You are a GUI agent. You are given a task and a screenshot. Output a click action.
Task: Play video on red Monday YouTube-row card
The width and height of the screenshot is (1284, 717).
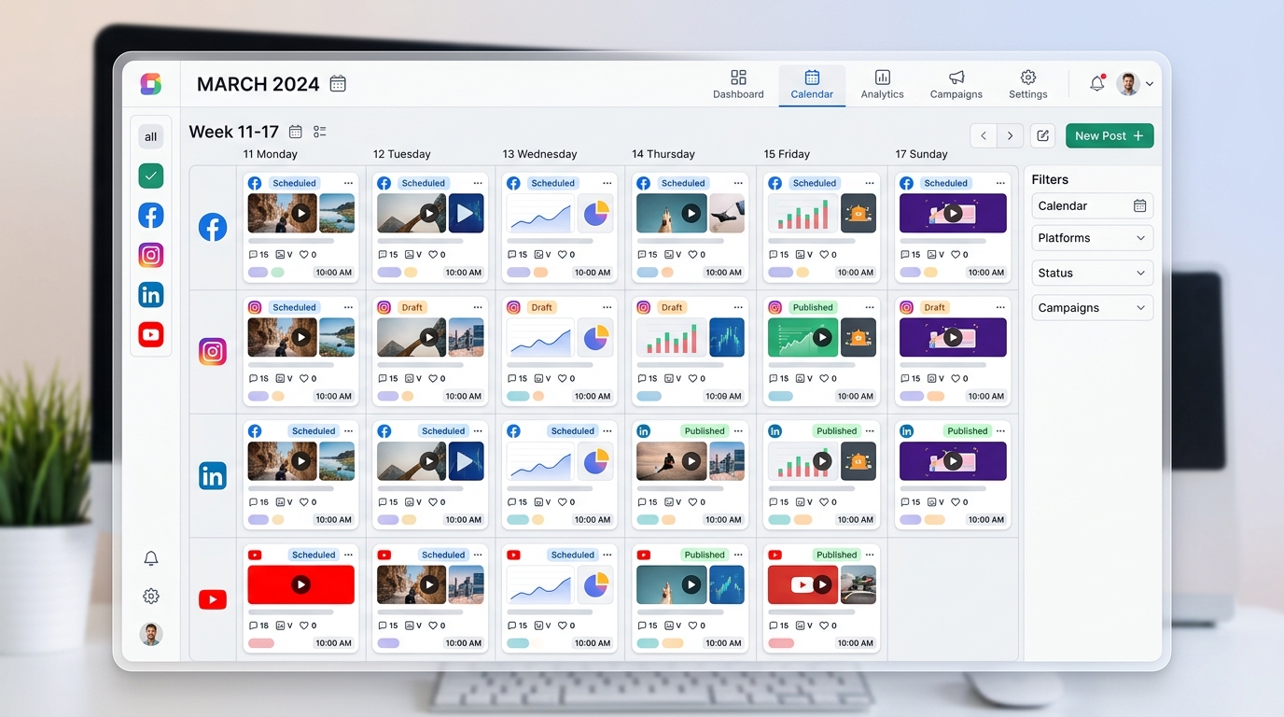(300, 584)
